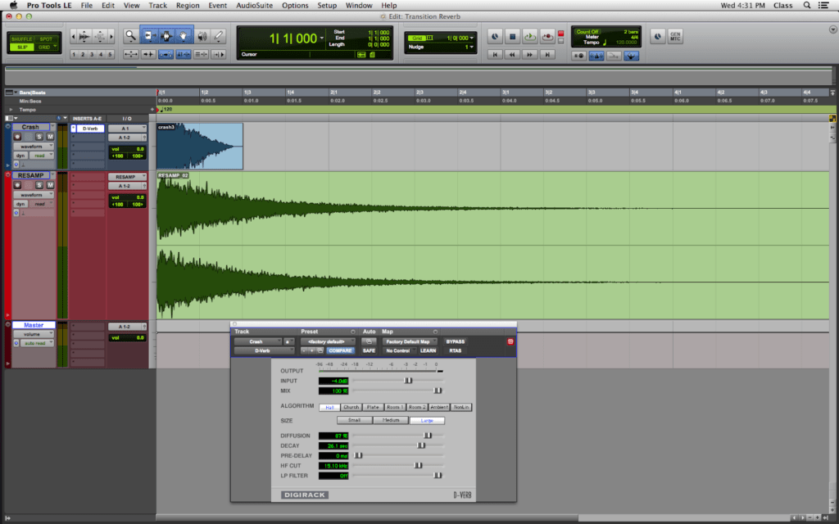Select the Zoomer (magnifying glass) tool

[131, 36]
